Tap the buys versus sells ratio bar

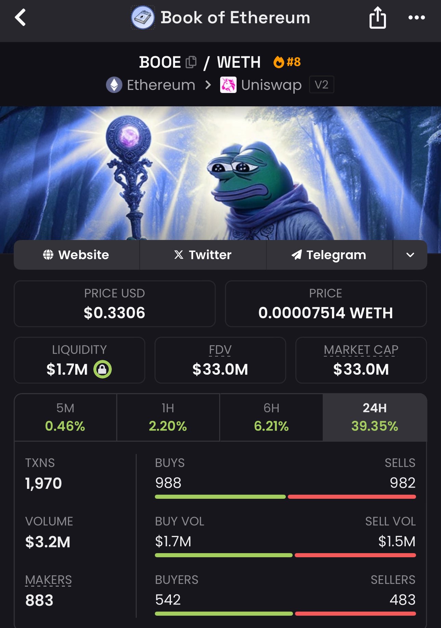[285, 497]
